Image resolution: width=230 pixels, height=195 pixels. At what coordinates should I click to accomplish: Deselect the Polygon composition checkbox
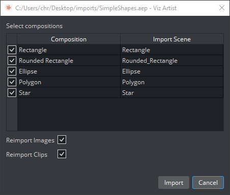coord(12,82)
